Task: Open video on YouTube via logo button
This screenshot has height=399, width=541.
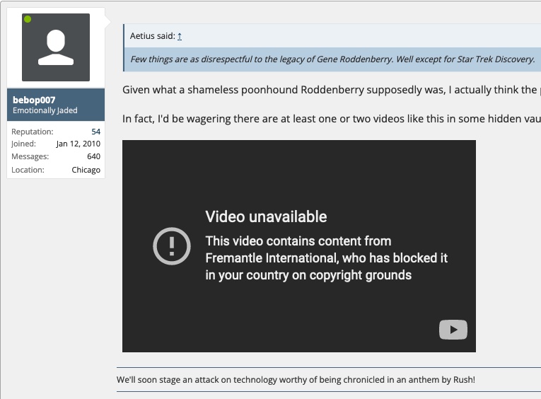Action: pos(453,330)
